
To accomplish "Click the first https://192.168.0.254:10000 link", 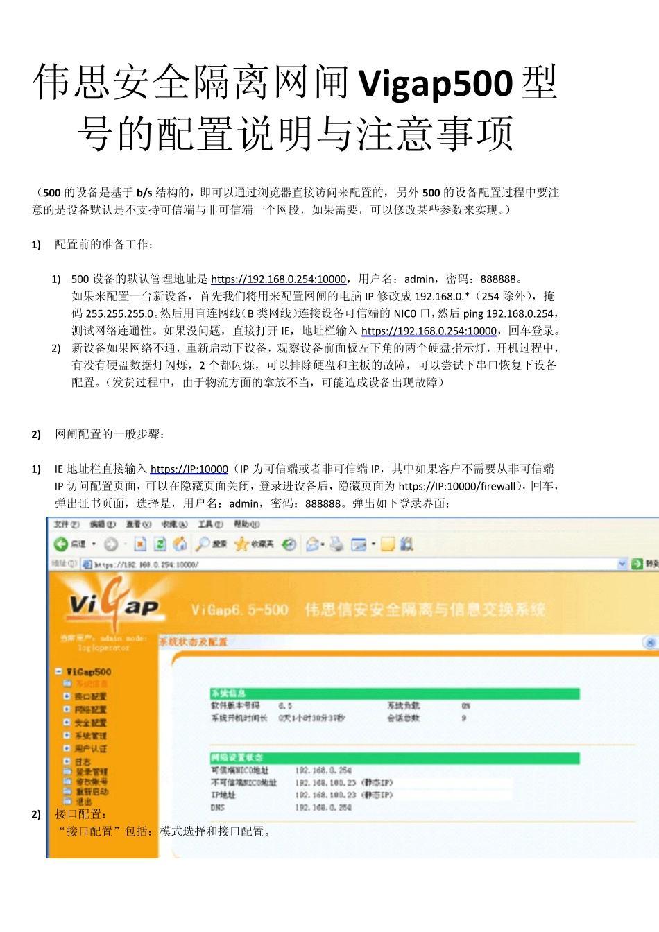I will click(x=279, y=279).
